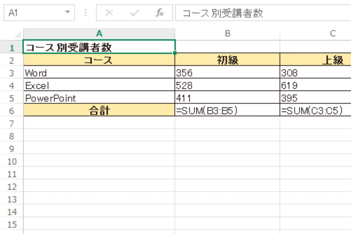Select the row 8 header
This screenshot has width=351, height=234.
pyautogui.click(x=12, y=136)
